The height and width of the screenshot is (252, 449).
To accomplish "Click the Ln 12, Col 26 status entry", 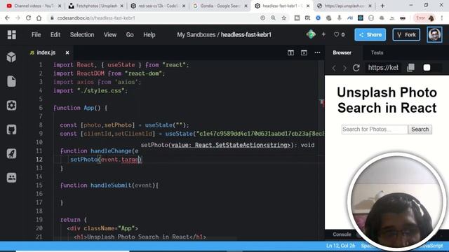I will [340, 246].
